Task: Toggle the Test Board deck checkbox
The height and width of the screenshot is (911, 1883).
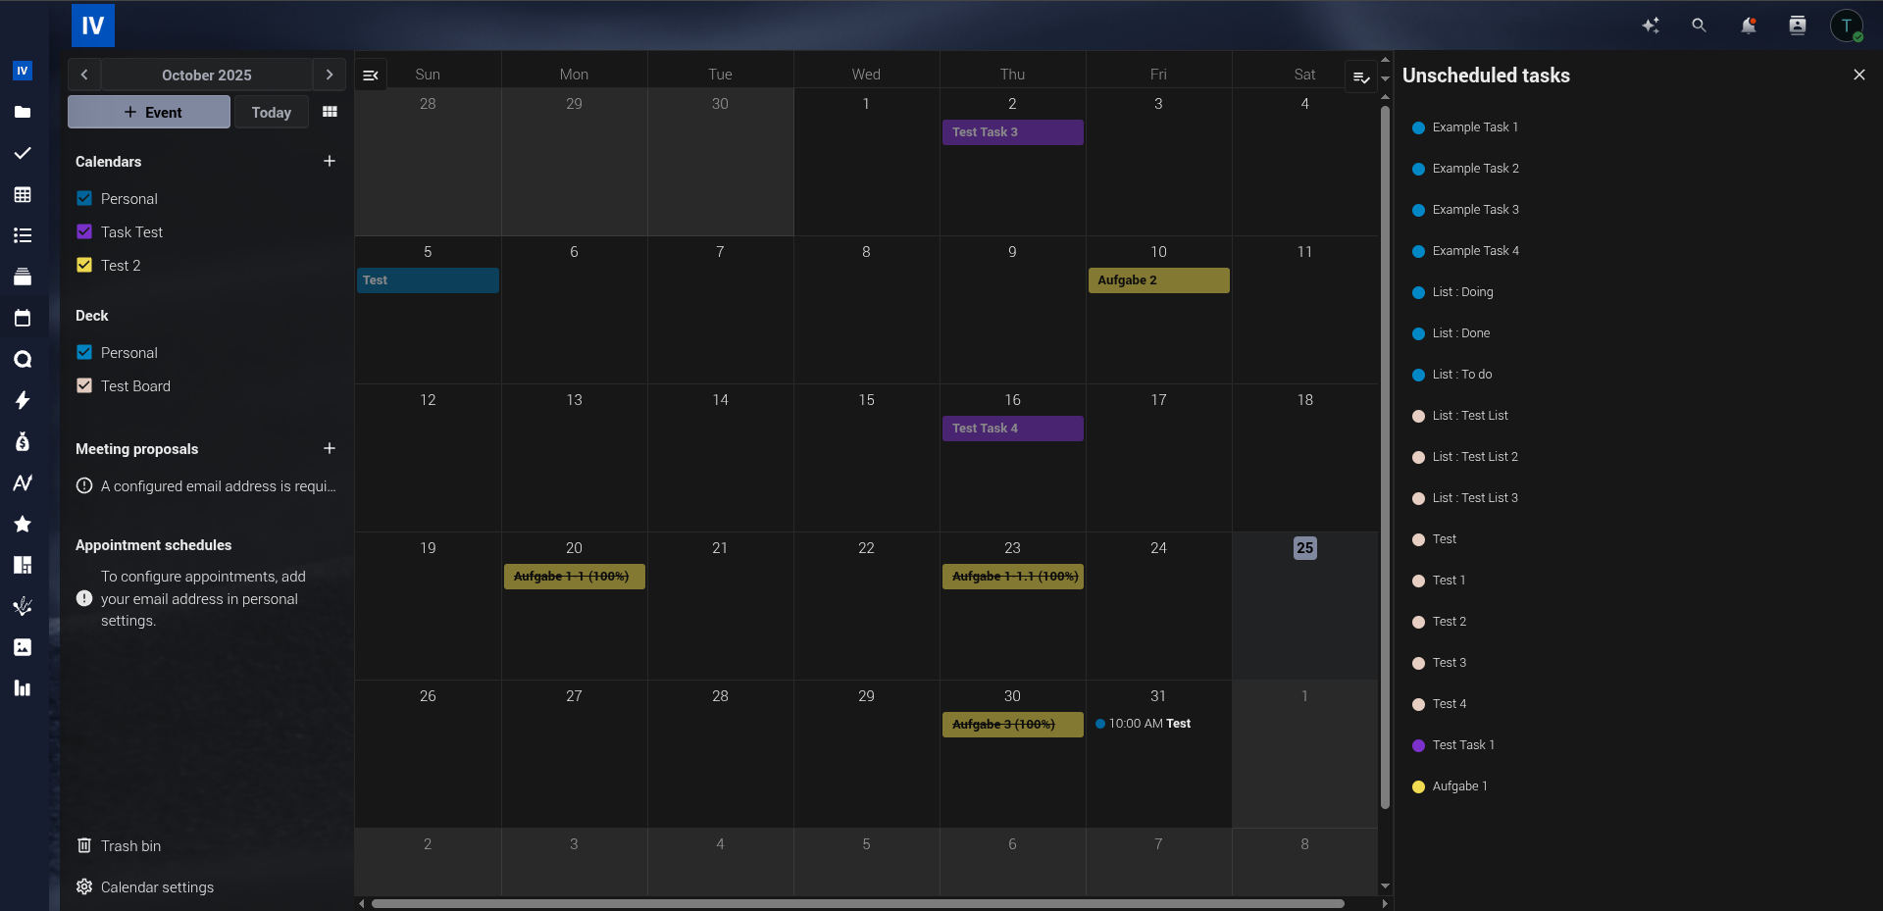Action: tap(84, 385)
